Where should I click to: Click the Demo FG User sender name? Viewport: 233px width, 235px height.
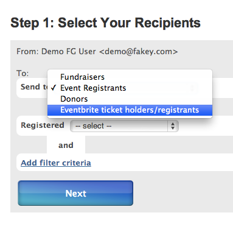(x=68, y=51)
